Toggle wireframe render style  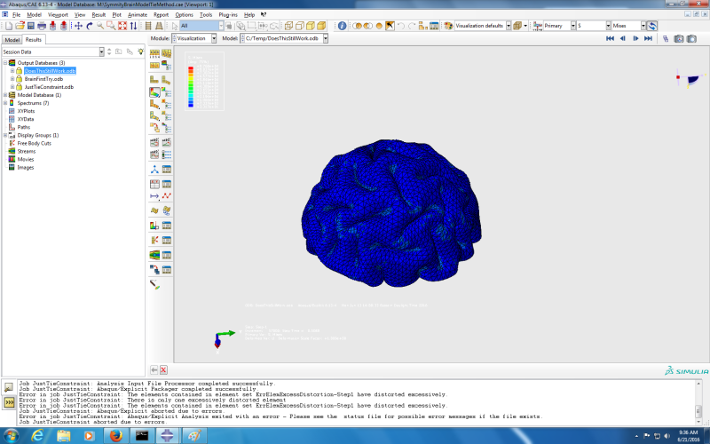click(288, 26)
